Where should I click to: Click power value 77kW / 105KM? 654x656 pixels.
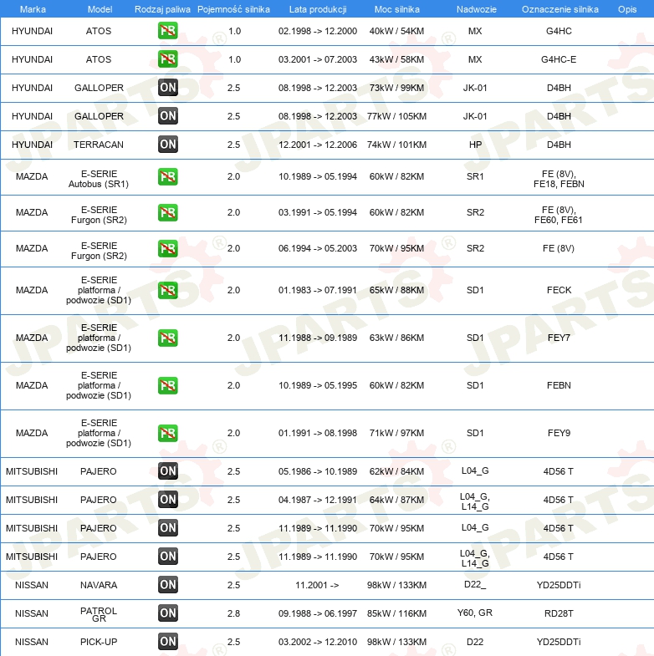pos(396,116)
